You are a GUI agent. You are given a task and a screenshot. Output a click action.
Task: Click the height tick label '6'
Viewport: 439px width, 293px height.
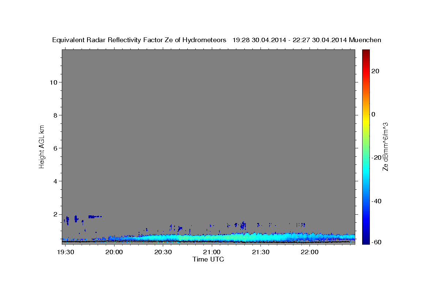(x=55, y=148)
